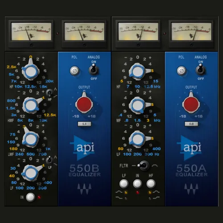223x223 pixels.
Task: Select 15 kHz on 550A HF frequency
Action: pos(156,81)
